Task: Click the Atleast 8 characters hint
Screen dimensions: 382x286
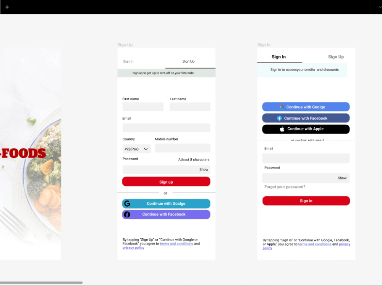Action: pos(194,159)
